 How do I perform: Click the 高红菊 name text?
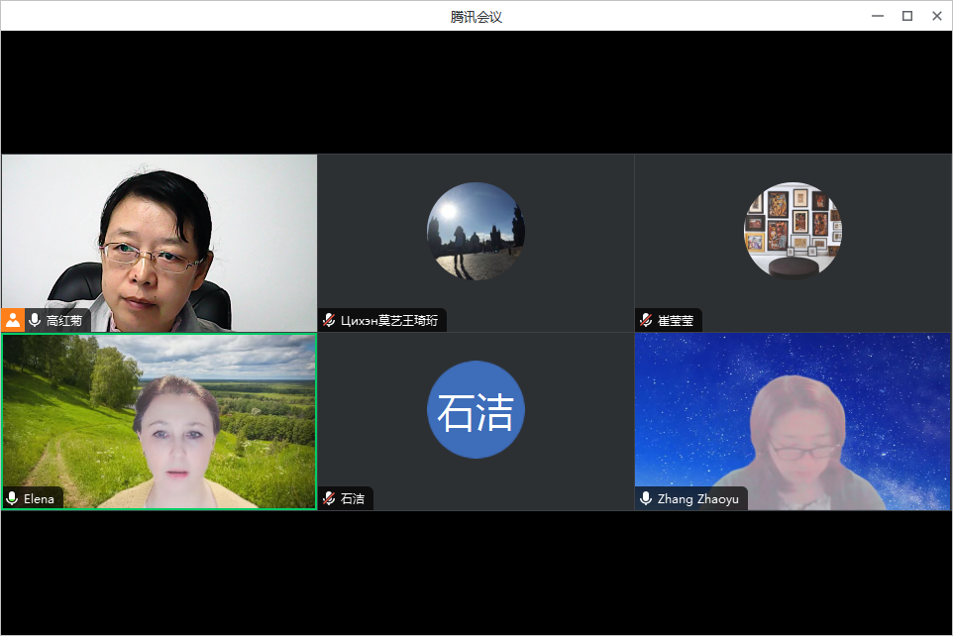click(64, 321)
